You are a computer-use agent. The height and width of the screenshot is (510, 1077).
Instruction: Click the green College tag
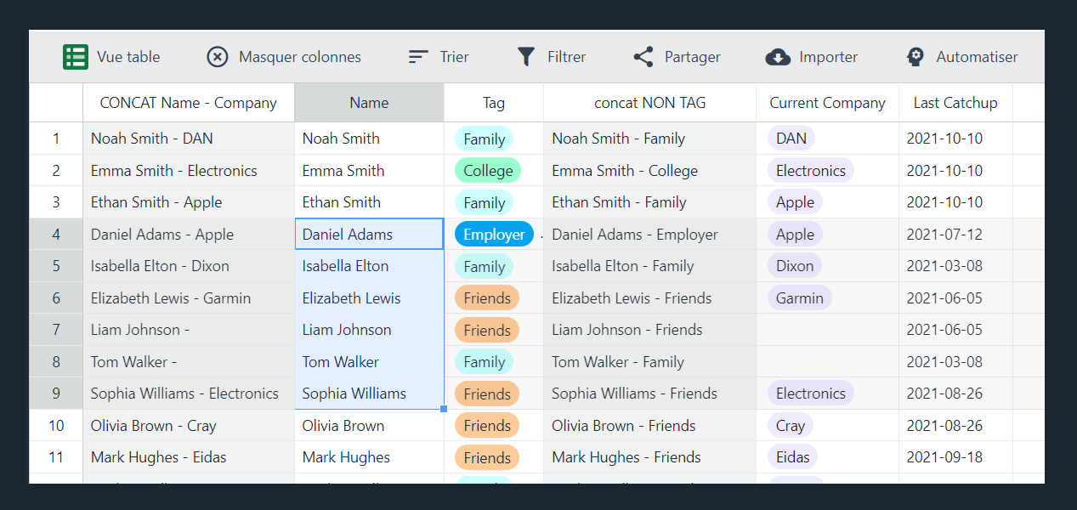[x=488, y=171]
